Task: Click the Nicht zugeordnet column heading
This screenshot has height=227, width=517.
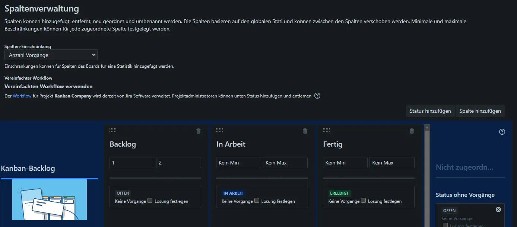Action: (464, 167)
